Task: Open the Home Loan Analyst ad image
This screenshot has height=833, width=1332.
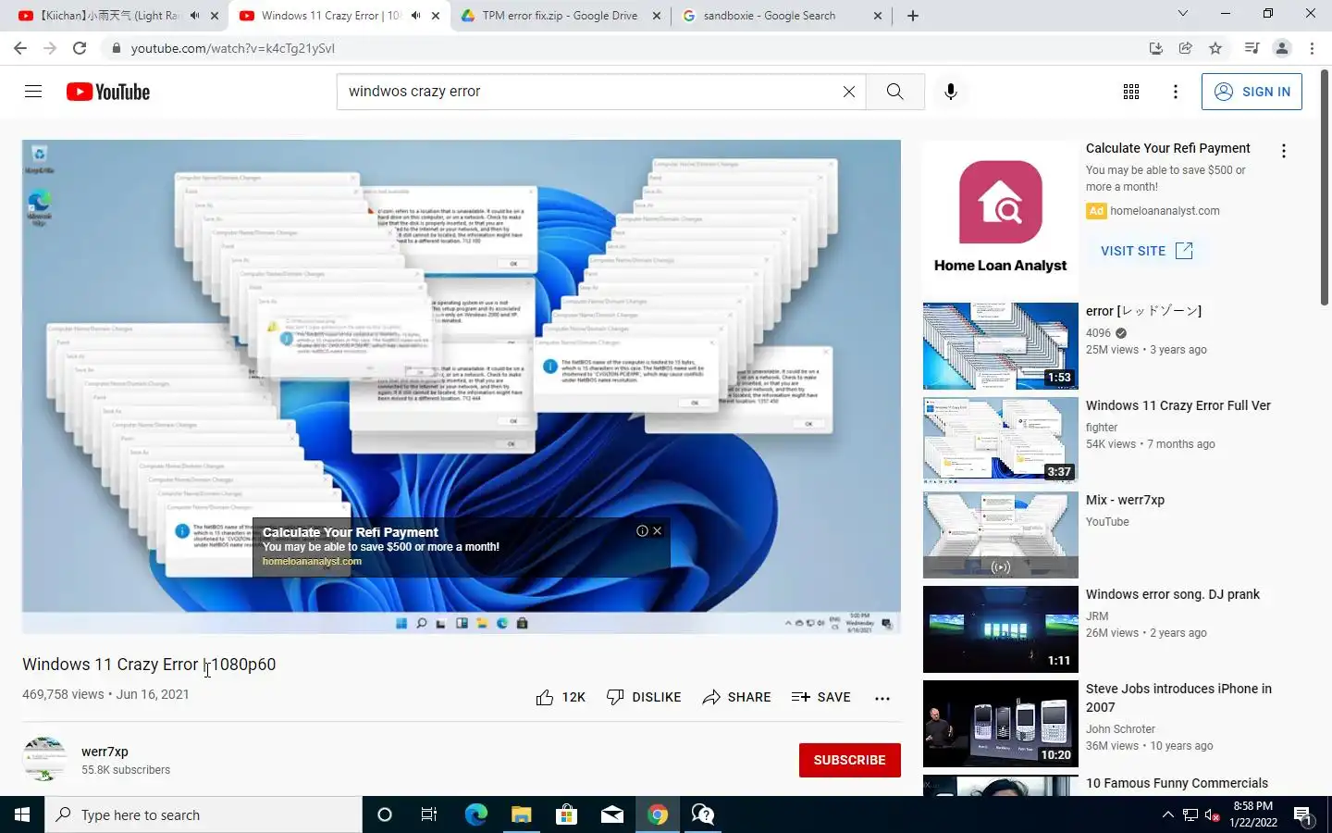Action: pos(1001,218)
